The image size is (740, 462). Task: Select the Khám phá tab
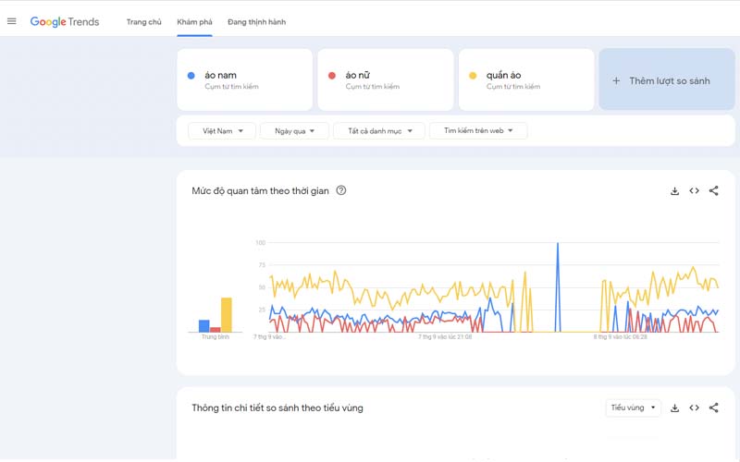coord(194,21)
